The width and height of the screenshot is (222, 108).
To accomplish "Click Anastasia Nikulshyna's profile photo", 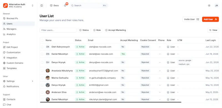I will pyautogui.click(x=48, y=71).
